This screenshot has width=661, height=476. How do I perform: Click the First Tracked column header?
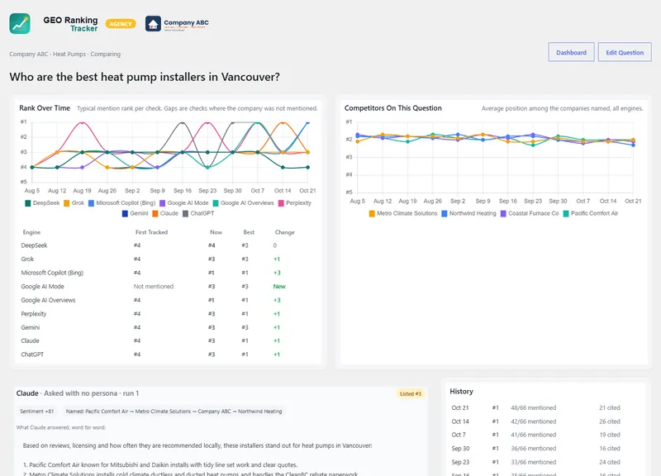pos(151,232)
